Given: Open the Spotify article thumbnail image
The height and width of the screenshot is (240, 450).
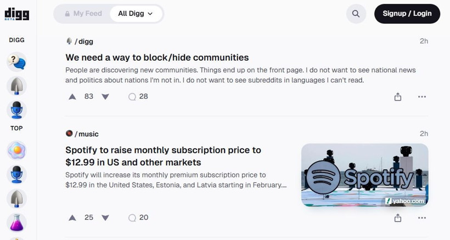Looking at the screenshot, I should [x=365, y=175].
